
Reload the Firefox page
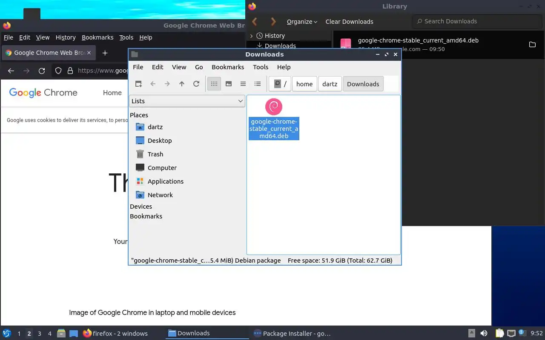tap(42, 71)
